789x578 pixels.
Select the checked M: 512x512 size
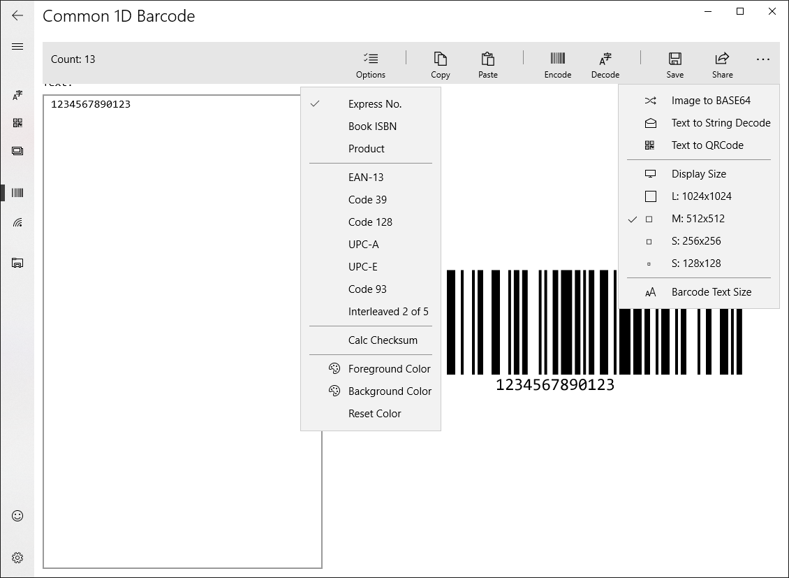coord(699,219)
